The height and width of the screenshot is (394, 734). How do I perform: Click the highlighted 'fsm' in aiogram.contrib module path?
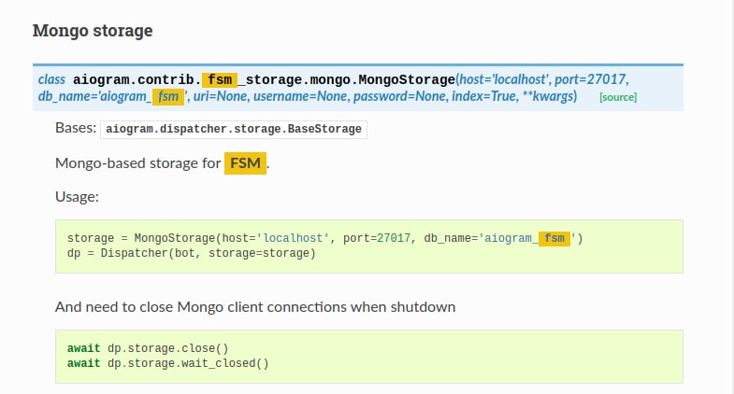click(220, 80)
